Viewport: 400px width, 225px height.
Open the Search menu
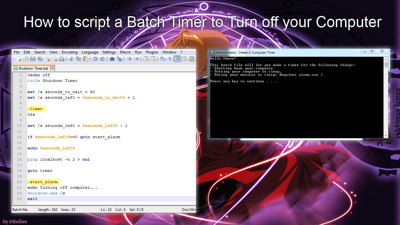[40, 52]
